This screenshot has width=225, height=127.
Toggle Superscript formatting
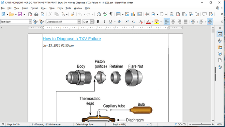[x=127, y=22]
